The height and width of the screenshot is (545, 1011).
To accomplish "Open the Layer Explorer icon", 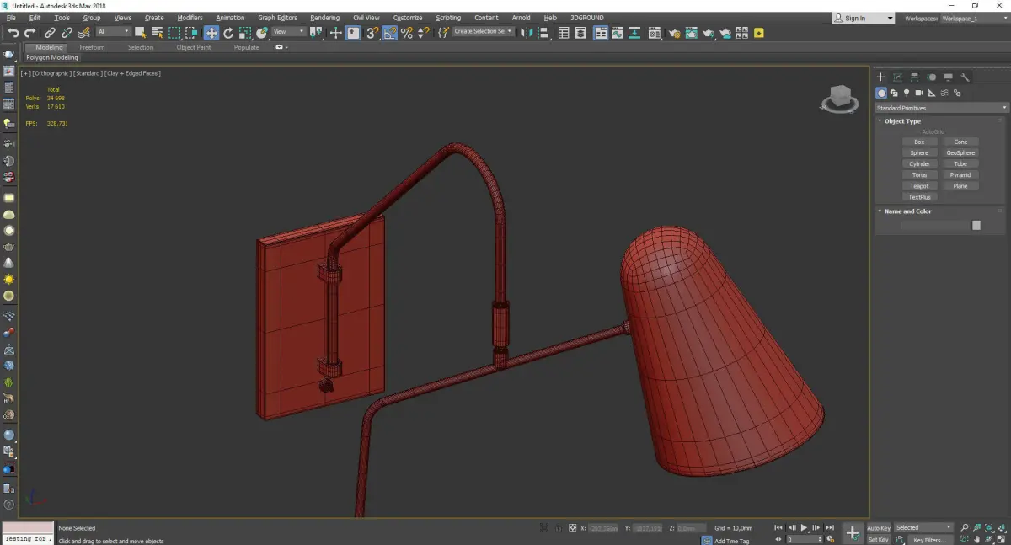I will 581,33.
